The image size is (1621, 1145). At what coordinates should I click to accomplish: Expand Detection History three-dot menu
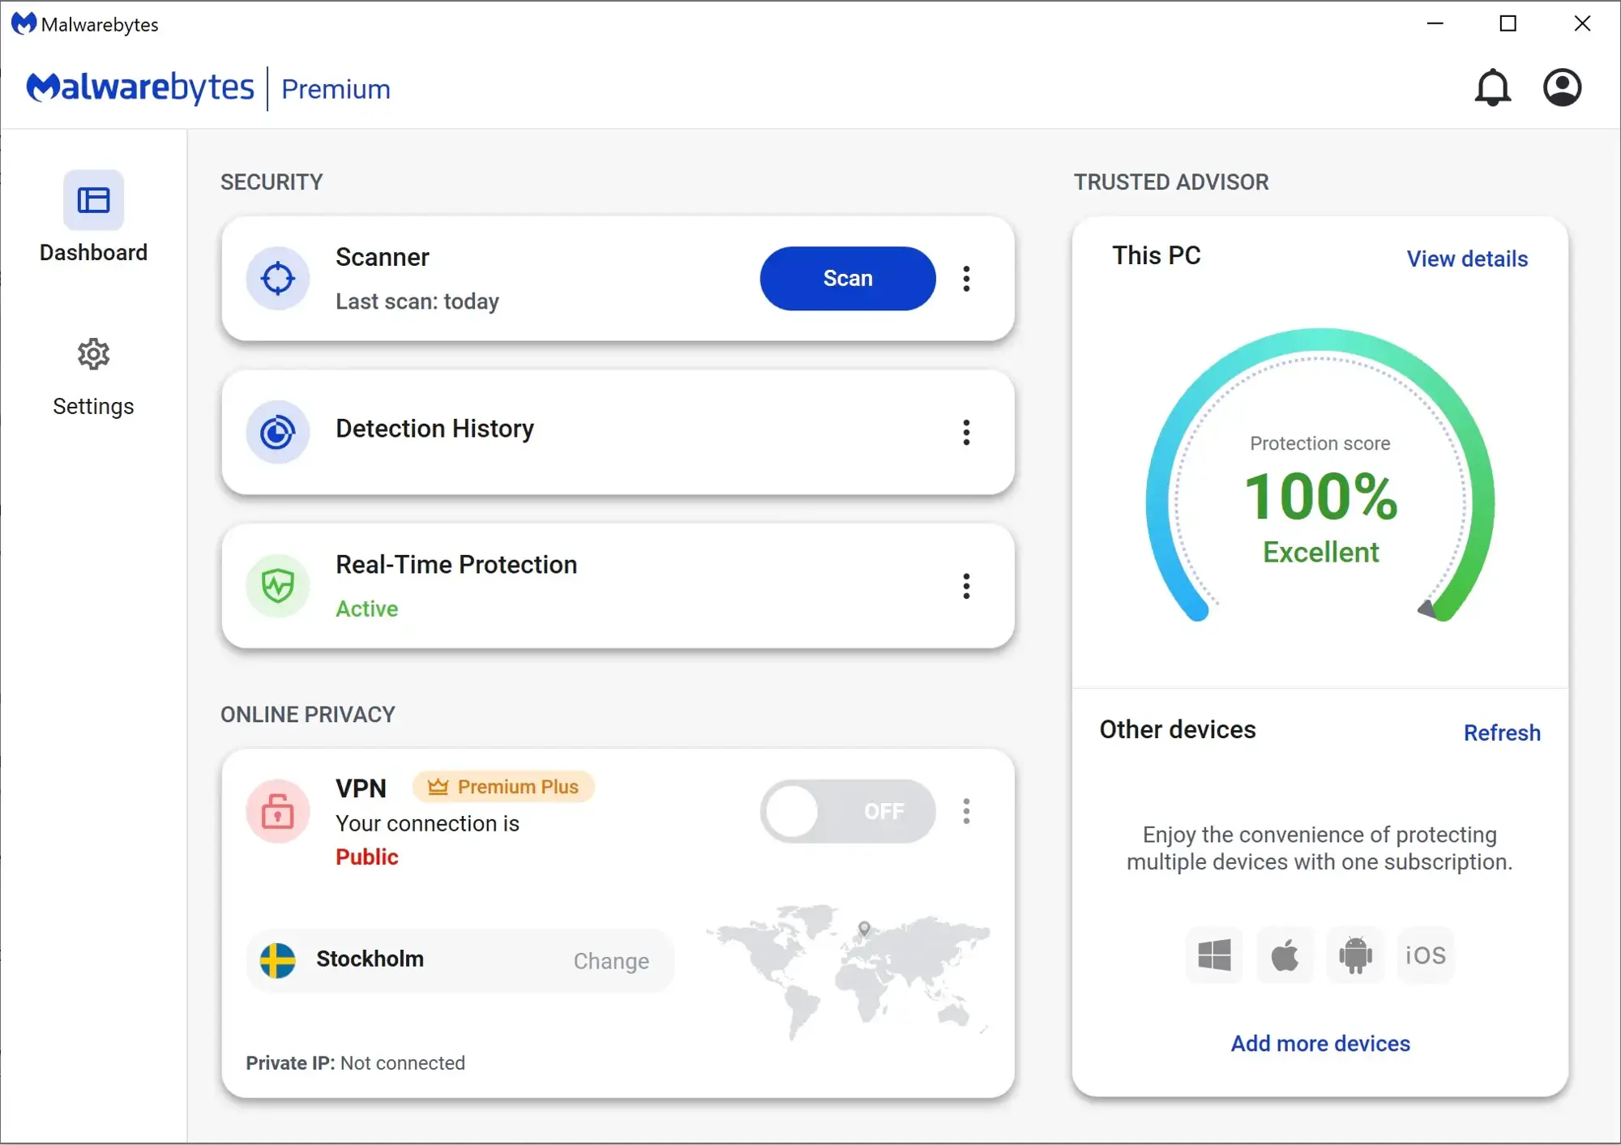pyautogui.click(x=968, y=433)
